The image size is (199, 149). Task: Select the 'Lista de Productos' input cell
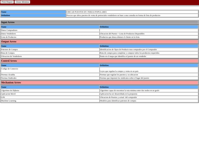coord(50,37)
